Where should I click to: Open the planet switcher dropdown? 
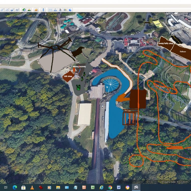pos(36,10)
